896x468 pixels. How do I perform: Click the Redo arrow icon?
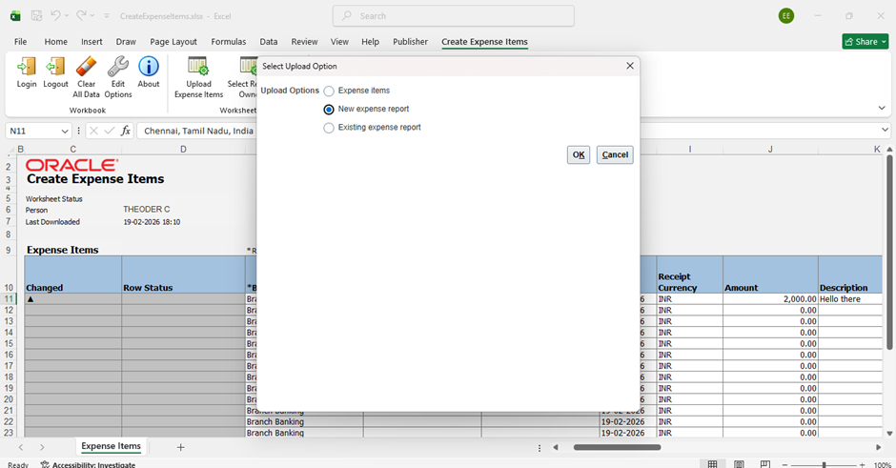82,16
